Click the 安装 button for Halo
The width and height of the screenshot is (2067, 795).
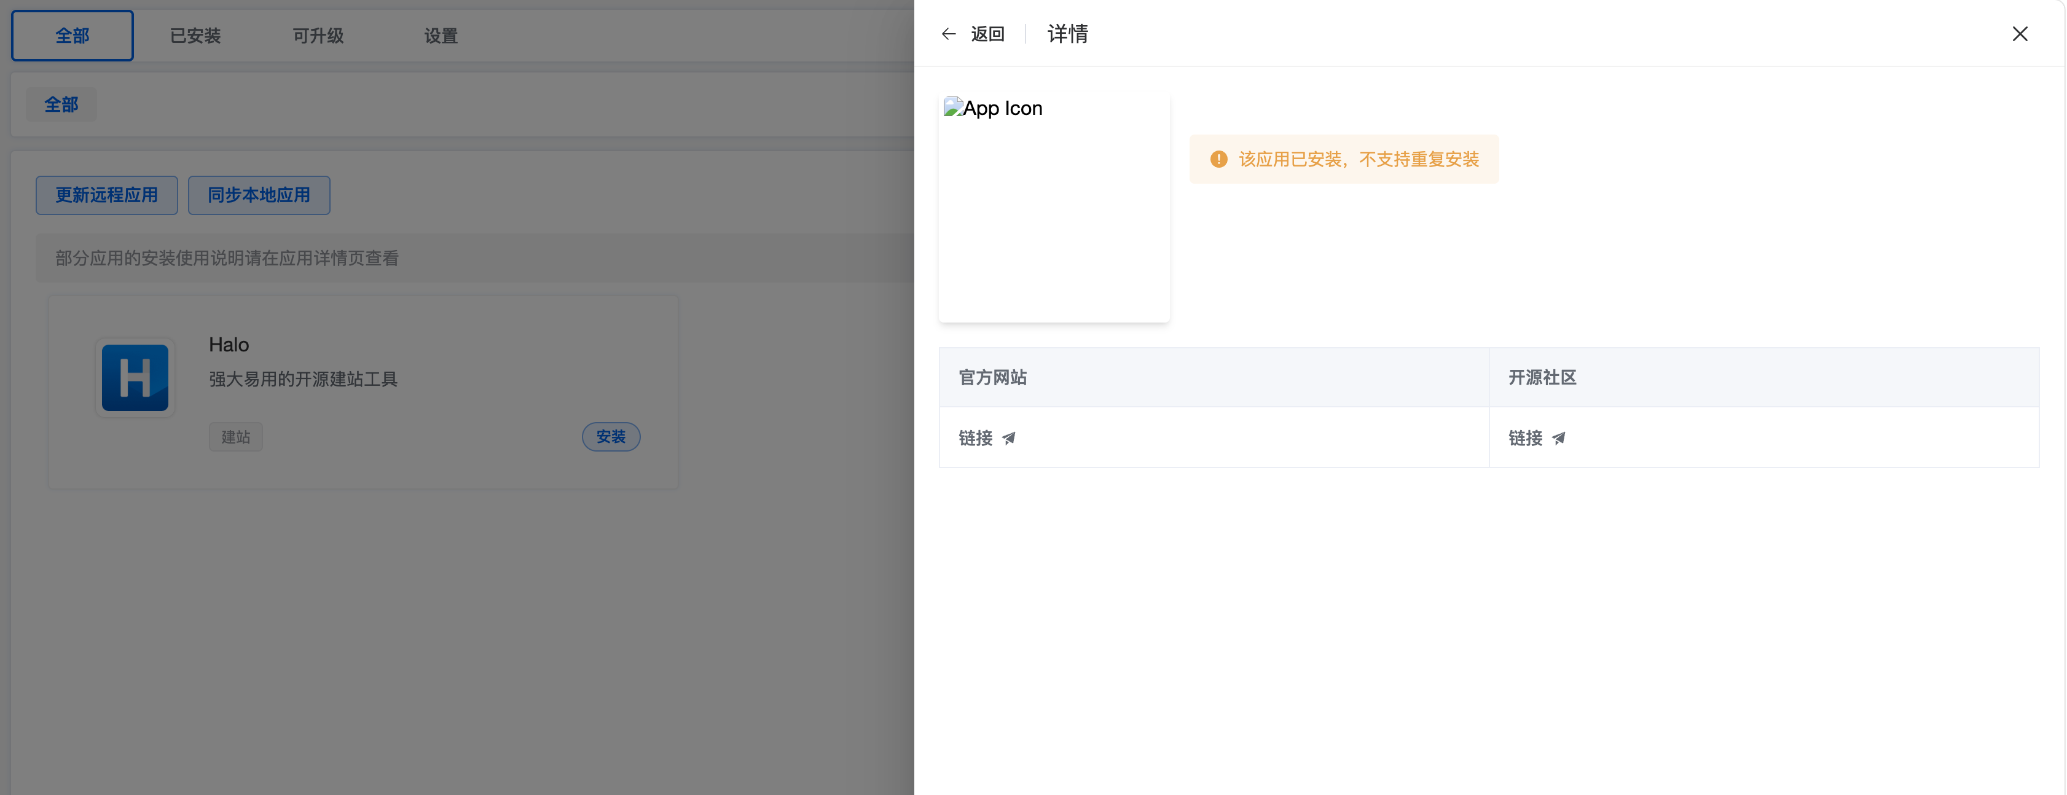click(x=611, y=436)
